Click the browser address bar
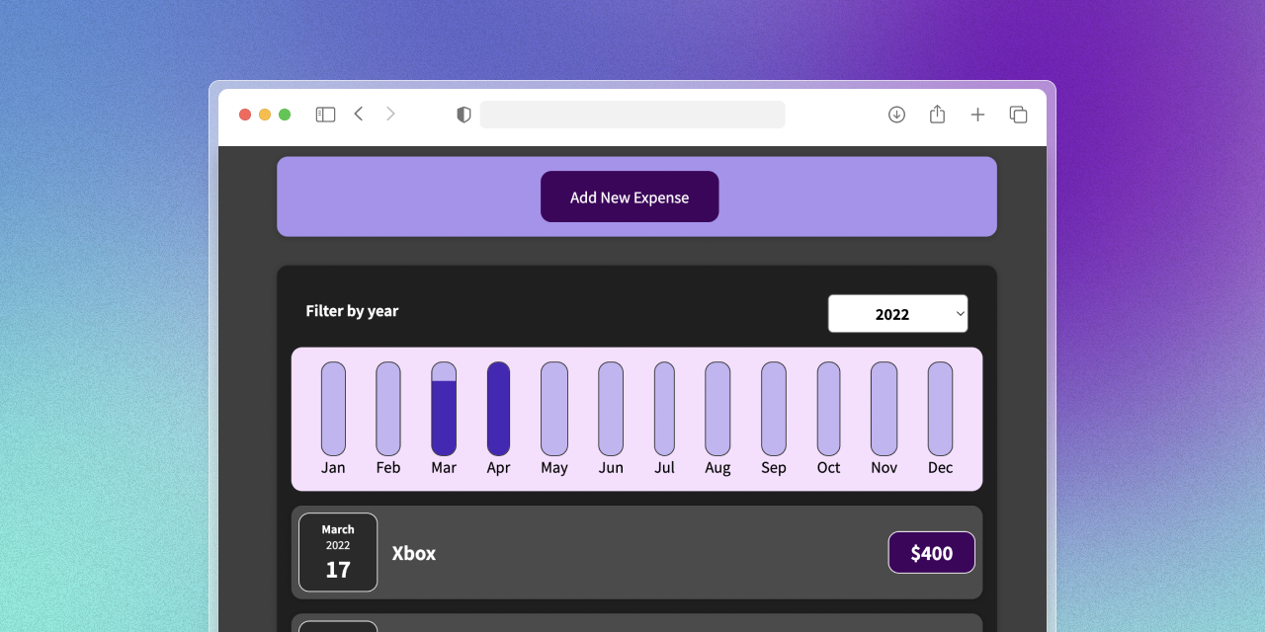1265x632 pixels. 632,114
